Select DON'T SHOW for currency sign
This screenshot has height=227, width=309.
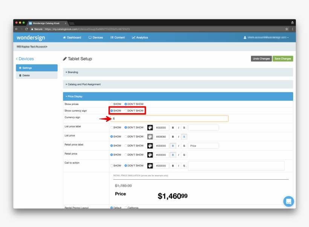(x=126, y=111)
